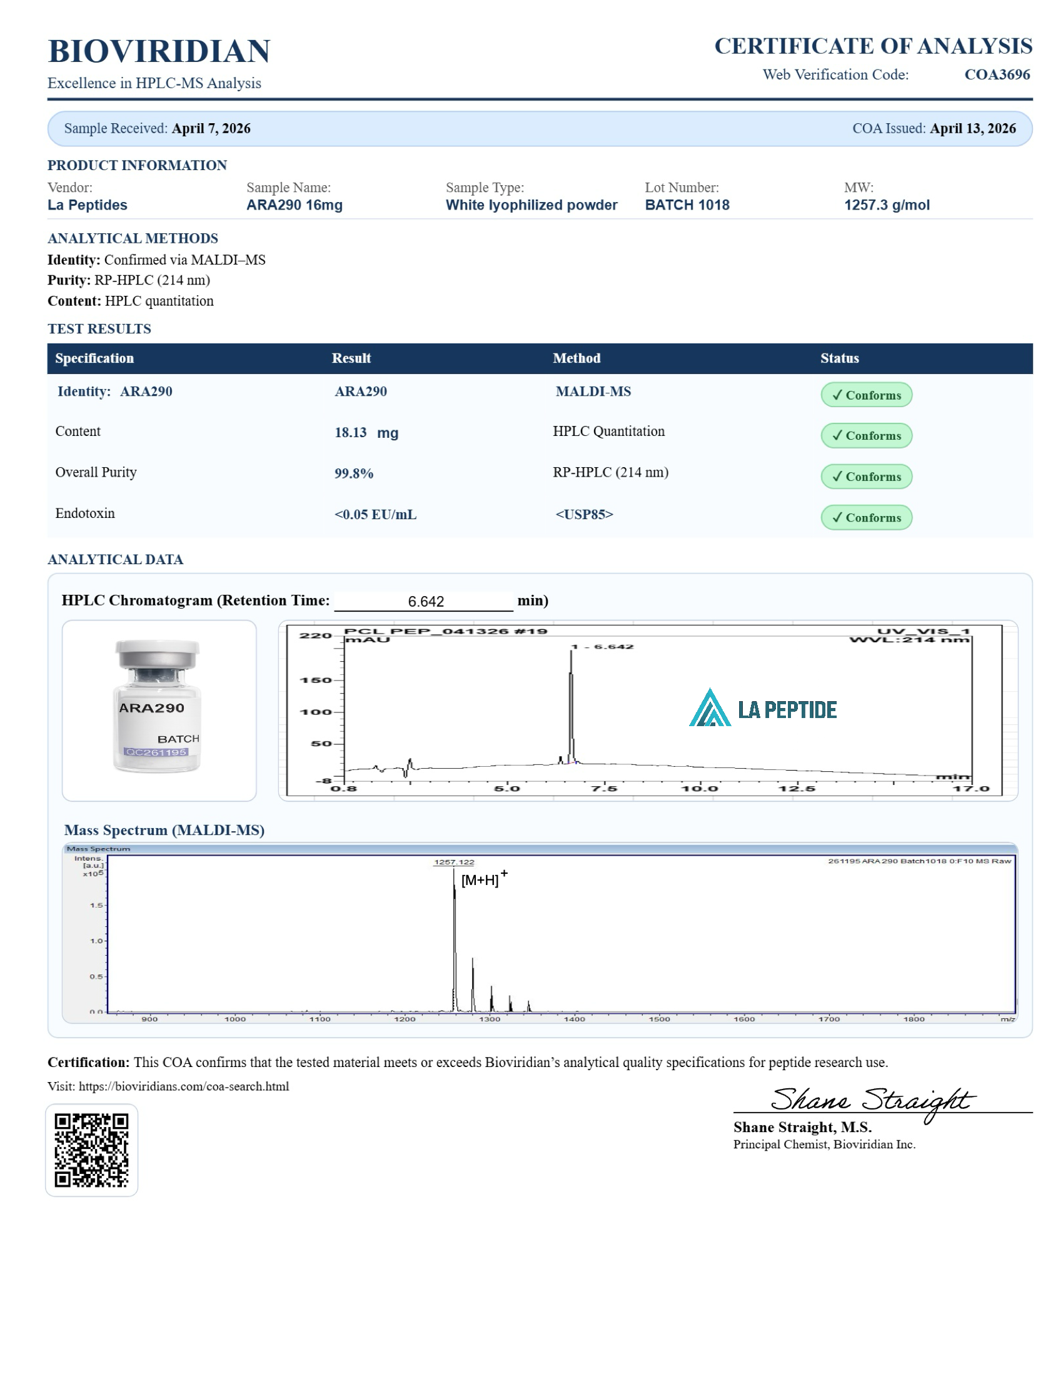The height and width of the screenshot is (1376, 1063).
Task: Click the BATCH 1018 lot number
Action: (x=687, y=205)
